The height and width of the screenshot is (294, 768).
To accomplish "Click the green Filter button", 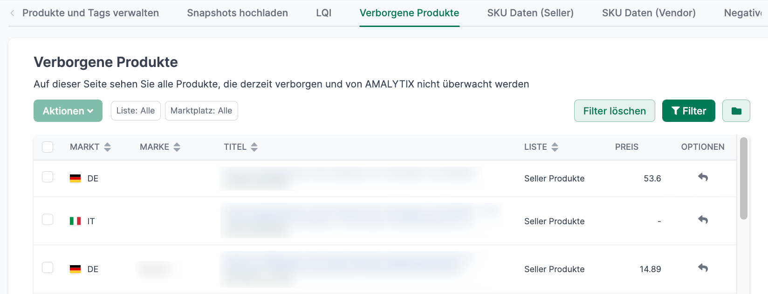I will (x=688, y=111).
